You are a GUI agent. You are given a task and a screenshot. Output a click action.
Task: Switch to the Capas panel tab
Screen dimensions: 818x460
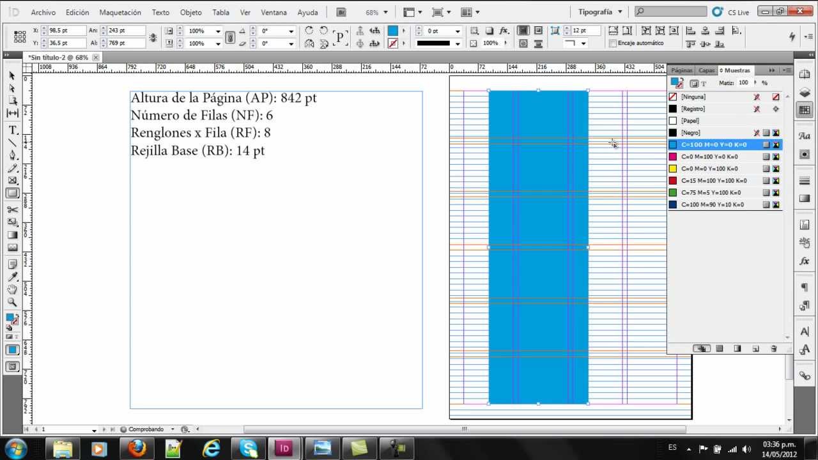[x=706, y=70]
